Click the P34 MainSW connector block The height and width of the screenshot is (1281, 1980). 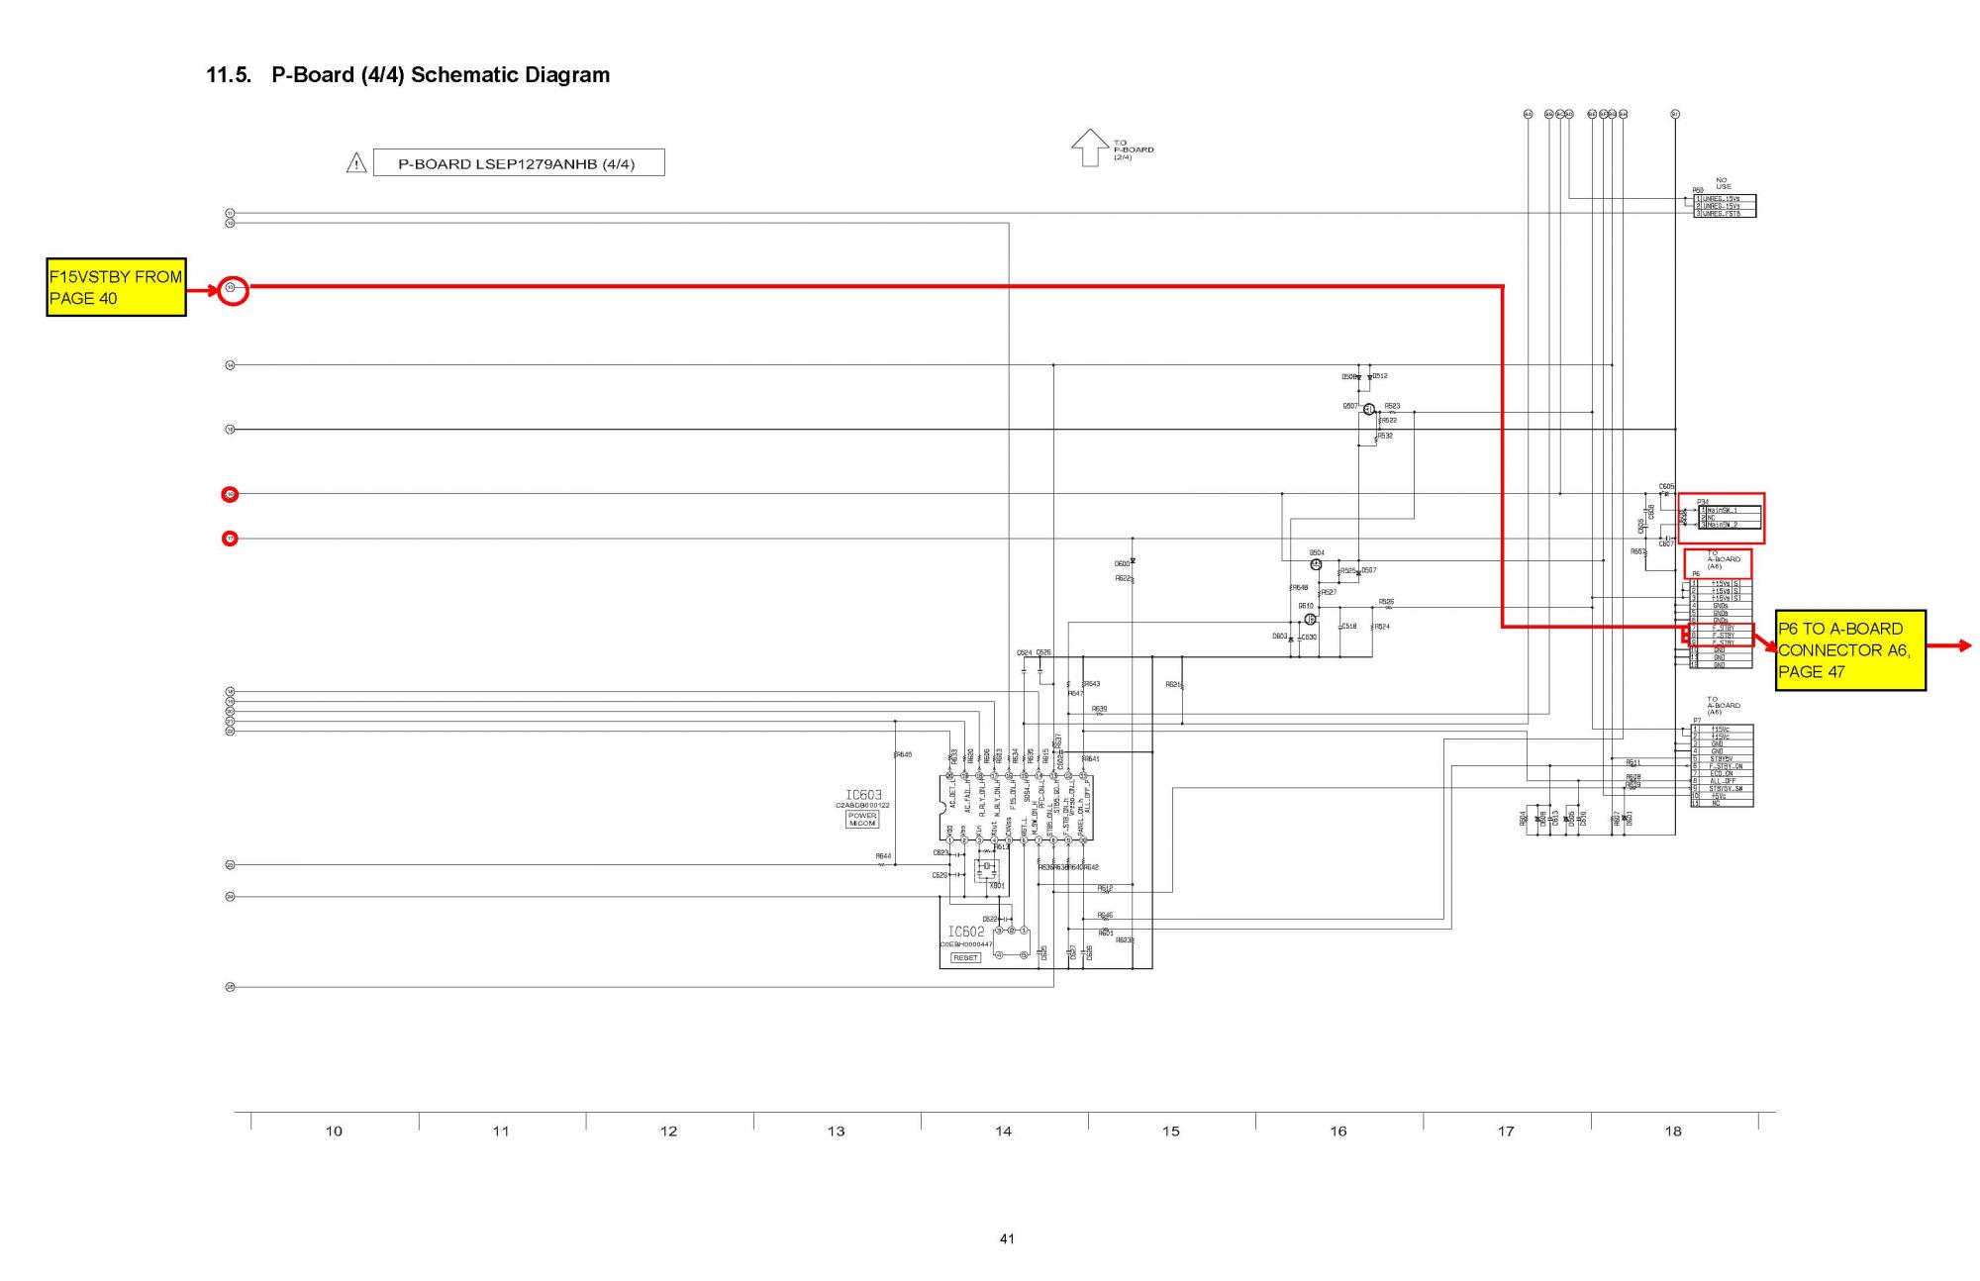[x=1729, y=517]
